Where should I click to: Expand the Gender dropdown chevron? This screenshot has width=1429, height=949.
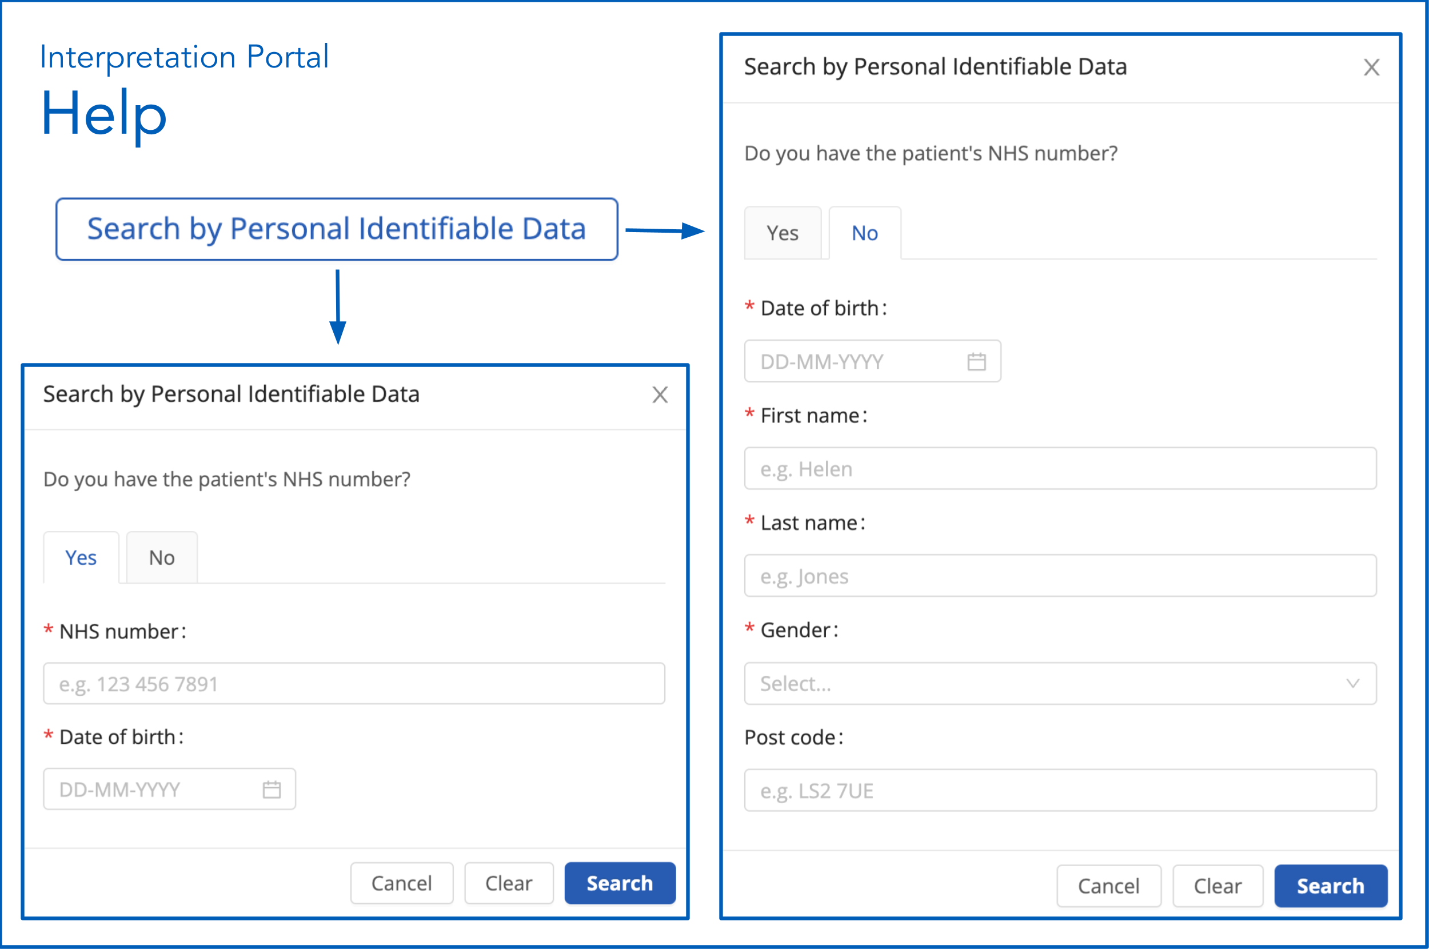[1353, 683]
